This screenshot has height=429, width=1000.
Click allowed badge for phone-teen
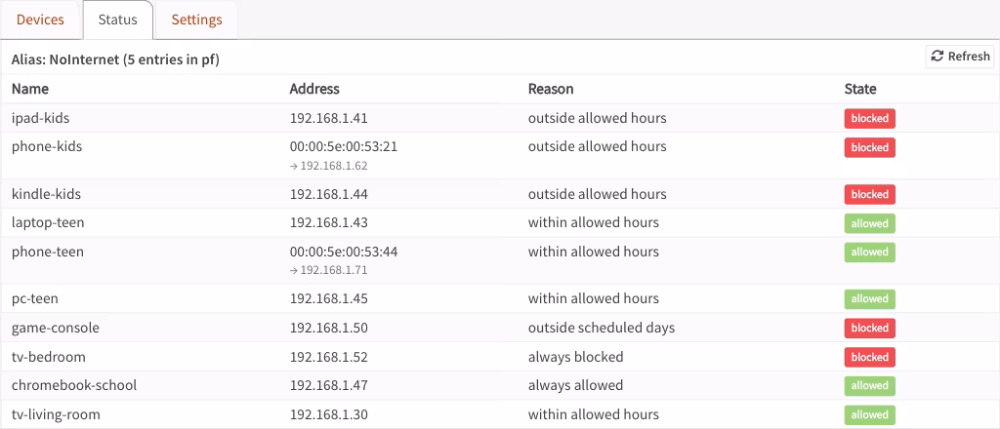coord(870,253)
